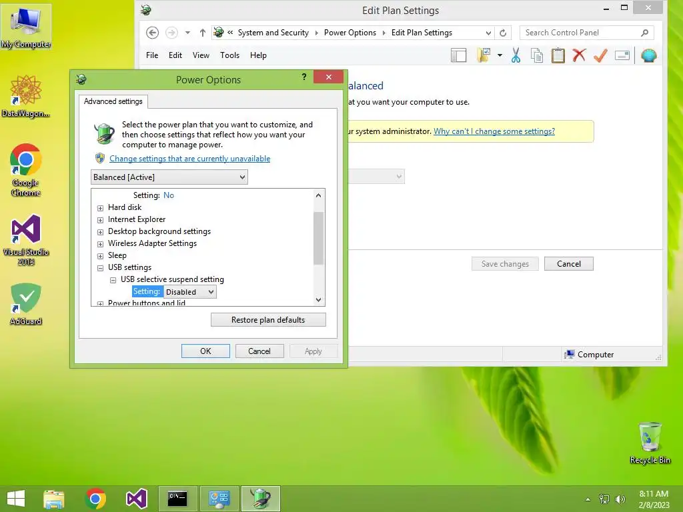Open the Tools menu

click(x=229, y=55)
